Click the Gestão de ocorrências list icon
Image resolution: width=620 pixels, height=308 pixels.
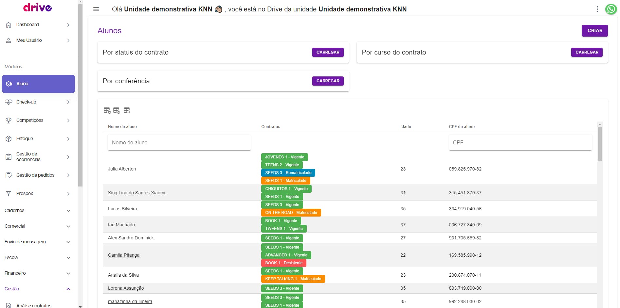[x=9, y=157]
